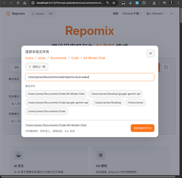Click the Repomix cube logo icon
Image resolution: width=182 pixels, height=178 pixels.
8,14
